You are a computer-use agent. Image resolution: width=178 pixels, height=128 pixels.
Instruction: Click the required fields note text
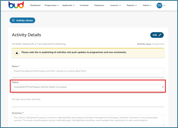tap(39, 44)
